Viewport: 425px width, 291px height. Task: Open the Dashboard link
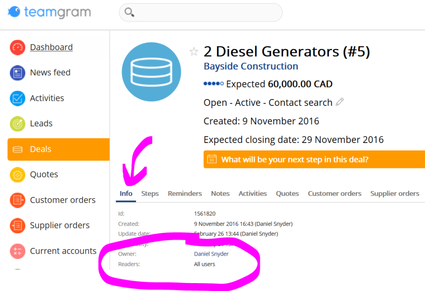[51, 47]
